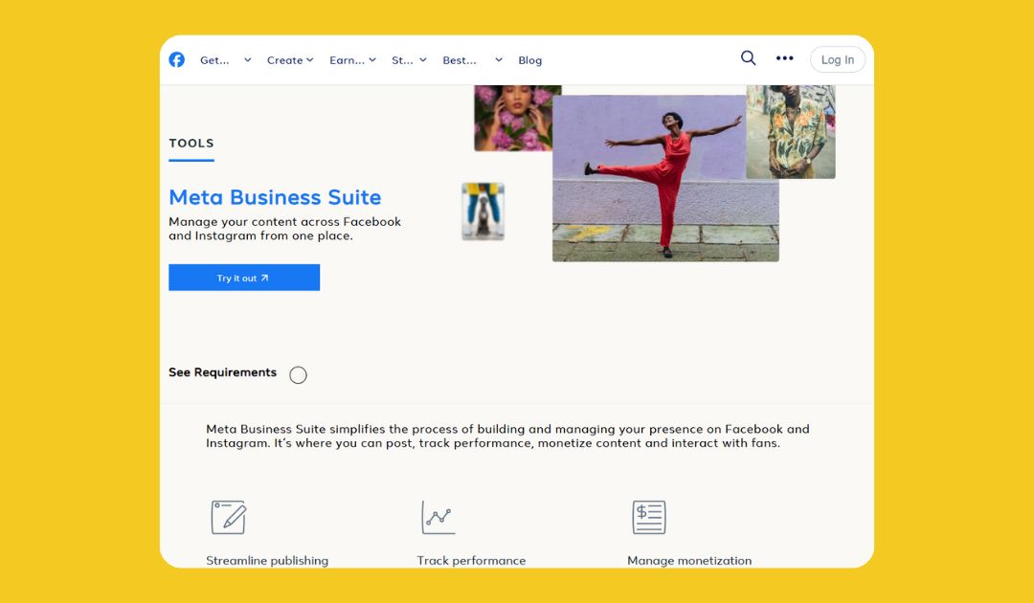Click the Track performance chart icon
1034x603 pixels.
pyautogui.click(x=438, y=517)
